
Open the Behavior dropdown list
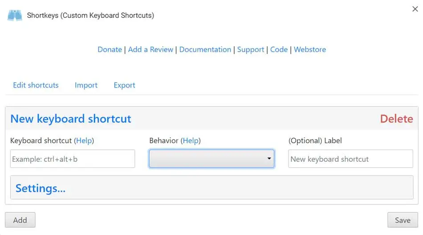[211, 159]
